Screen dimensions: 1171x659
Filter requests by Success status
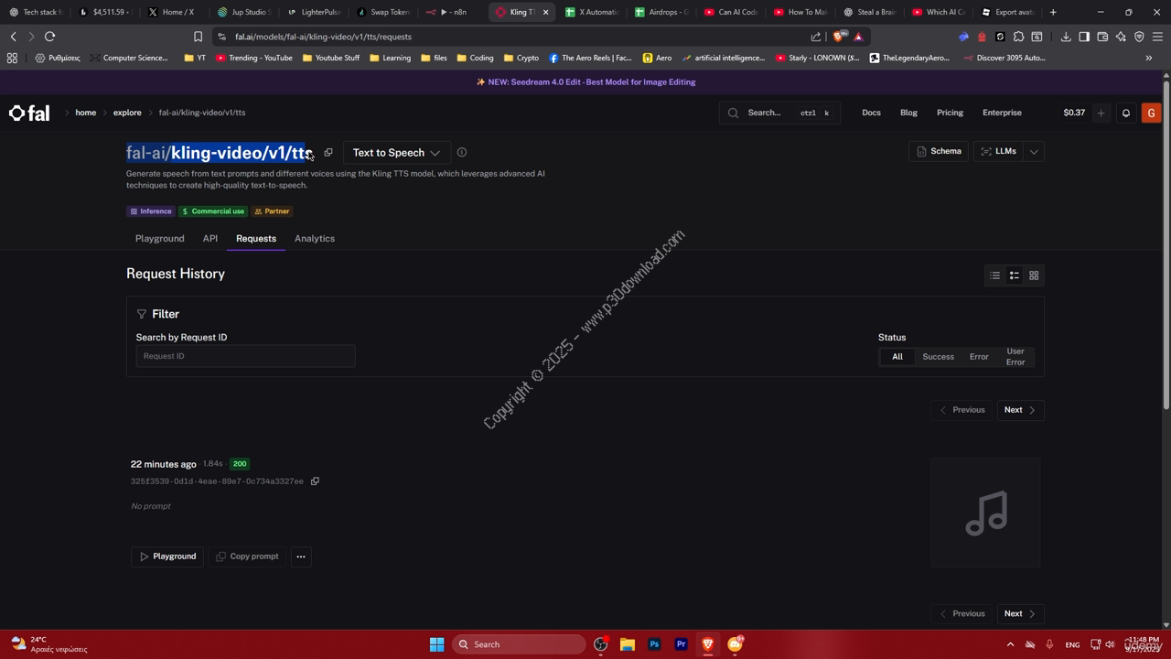[x=938, y=357]
